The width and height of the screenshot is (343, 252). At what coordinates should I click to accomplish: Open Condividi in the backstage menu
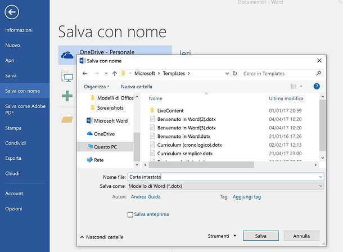[x=16, y=143]
